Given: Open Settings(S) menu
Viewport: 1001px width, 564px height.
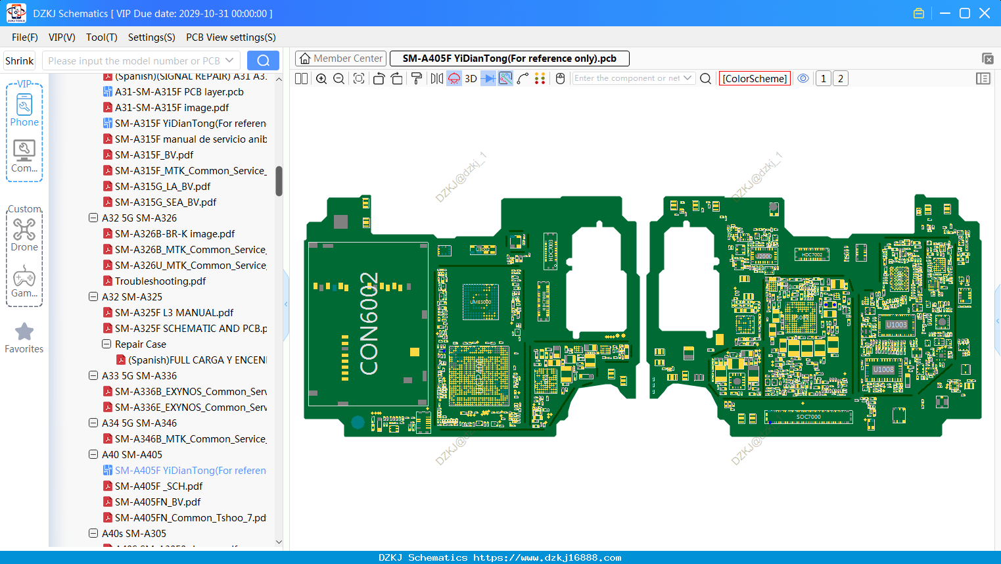Looking at the screenshot, I should (152, 37).
